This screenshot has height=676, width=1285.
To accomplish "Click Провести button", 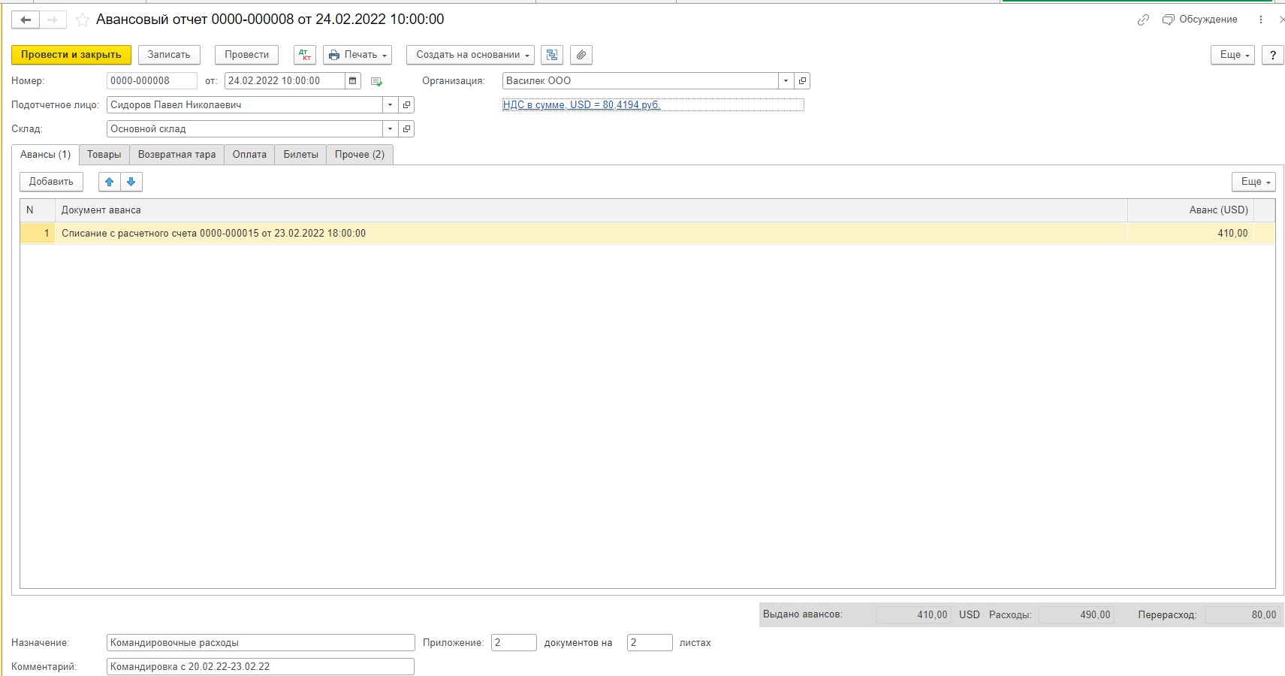I will tap(246, 55).
